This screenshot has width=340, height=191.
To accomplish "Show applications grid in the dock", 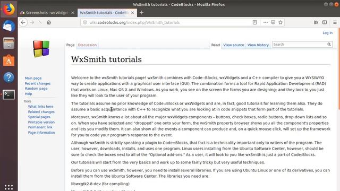I will tap(8, 187).
